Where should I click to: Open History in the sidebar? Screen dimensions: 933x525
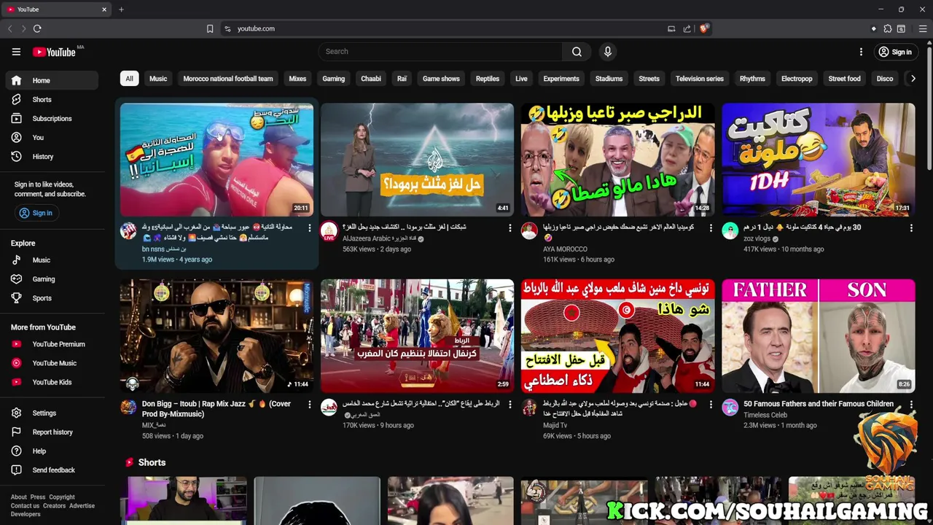(x=52, y=156)
